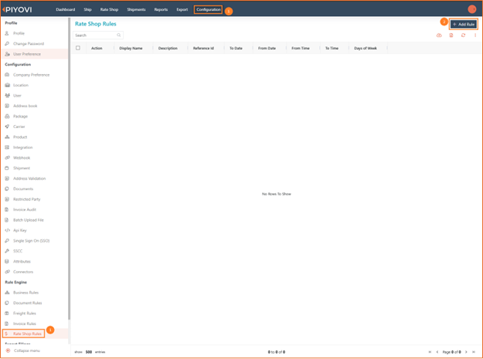The height and width of the screenshot is (359, 483).
Task: Open the Rate Shop menu in top bar
Action: point(109,10)
